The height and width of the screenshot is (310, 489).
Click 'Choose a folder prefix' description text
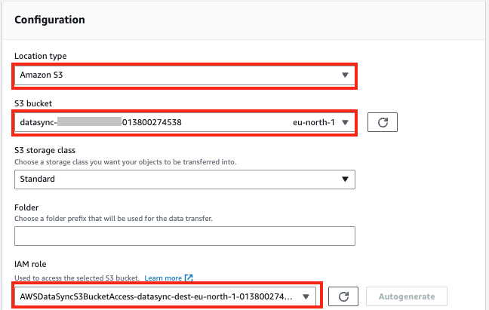pyautogui.click(x=113, y=219)
